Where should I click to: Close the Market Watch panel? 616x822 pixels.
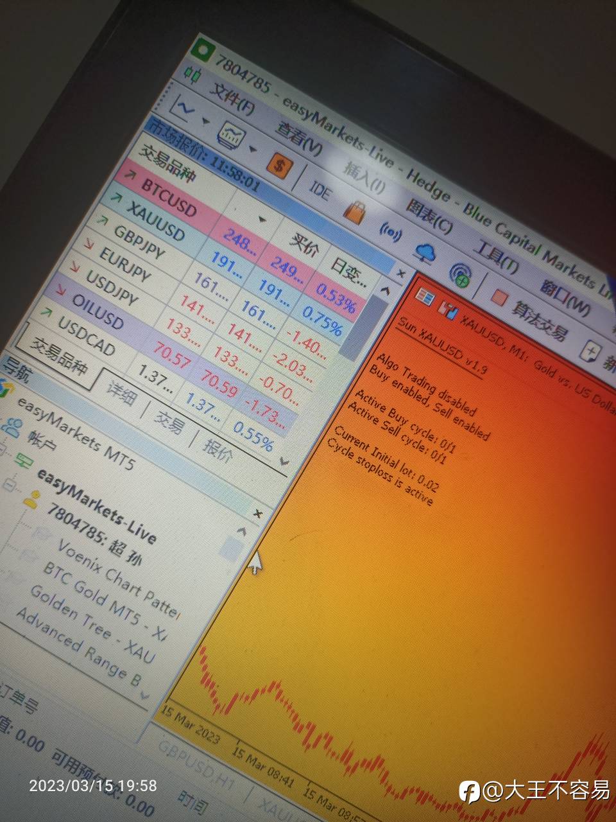400,274
